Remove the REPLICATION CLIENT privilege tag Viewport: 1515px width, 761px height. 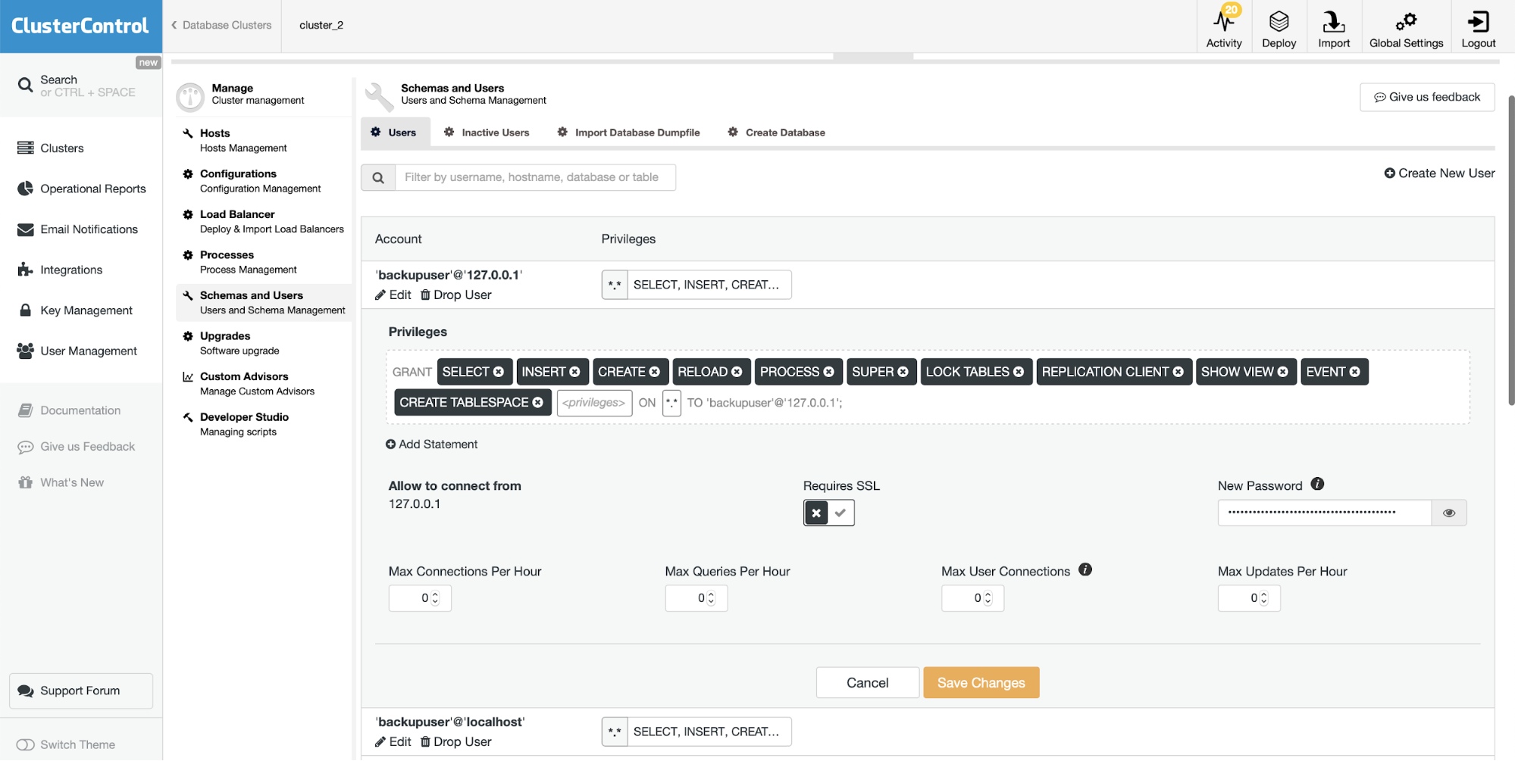point(1178,372)
